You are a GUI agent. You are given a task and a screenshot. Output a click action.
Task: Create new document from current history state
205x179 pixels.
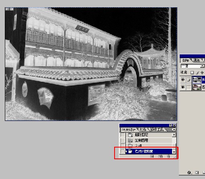(x=152, y=156)
